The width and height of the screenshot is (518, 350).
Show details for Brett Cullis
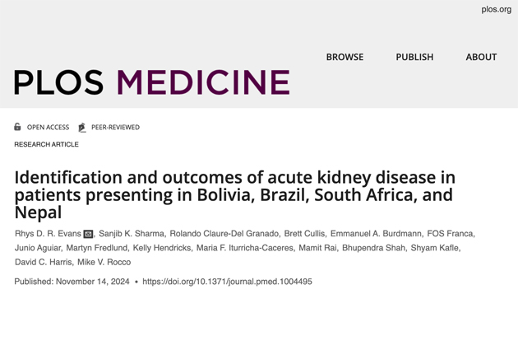[x=304, y=235]
